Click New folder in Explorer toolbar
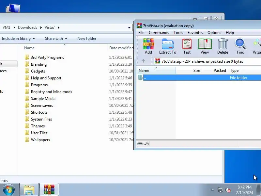Viewport: 261px width, 196px height. pyautogui.click(x=87, y=39)
